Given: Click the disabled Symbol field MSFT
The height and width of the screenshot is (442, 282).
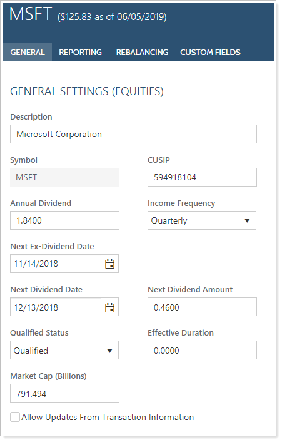Looking at the screenshot, I should pyautogui.click(x=65, y=177).
